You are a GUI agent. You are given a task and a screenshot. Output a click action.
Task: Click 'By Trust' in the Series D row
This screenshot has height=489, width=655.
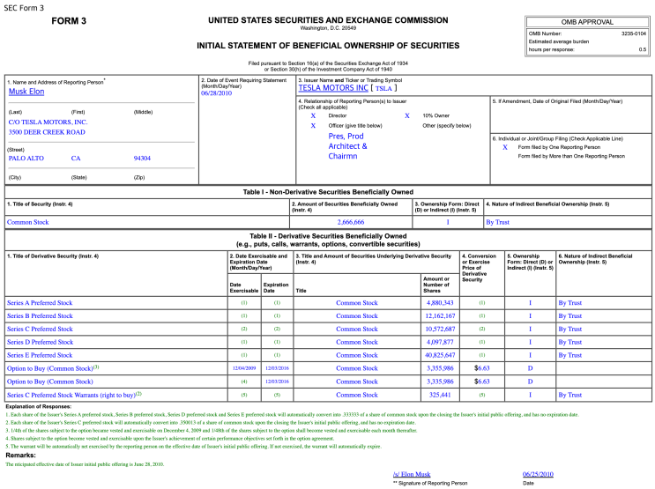tap(570, 342)
